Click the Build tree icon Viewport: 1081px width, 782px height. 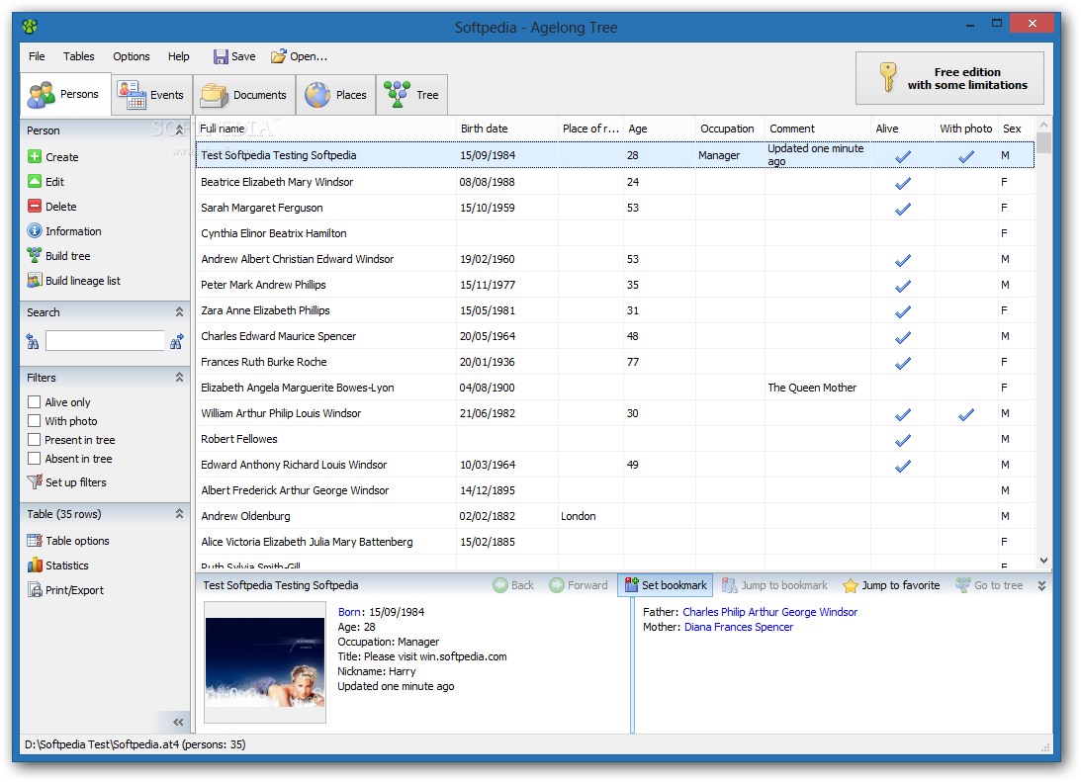click(x=35, y=256)
